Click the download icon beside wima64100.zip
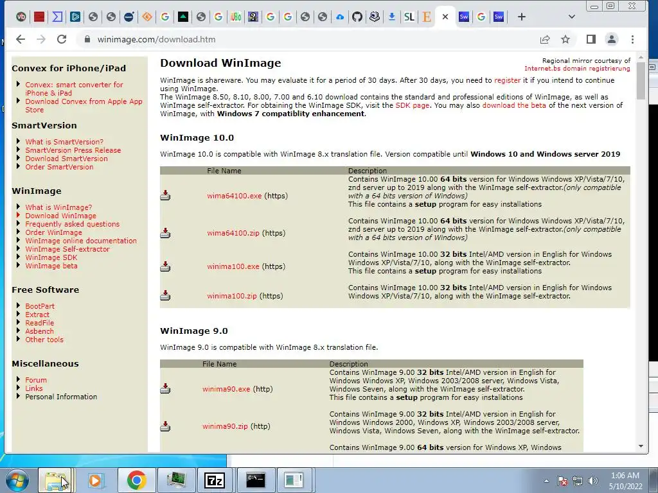 [x=165, y=233]
